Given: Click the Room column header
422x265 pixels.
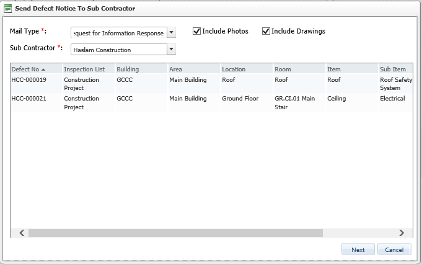Looking at the screenshot, I should click(x=299, y=69).
